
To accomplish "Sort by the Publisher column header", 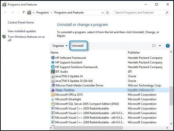I will coord(134,53).
